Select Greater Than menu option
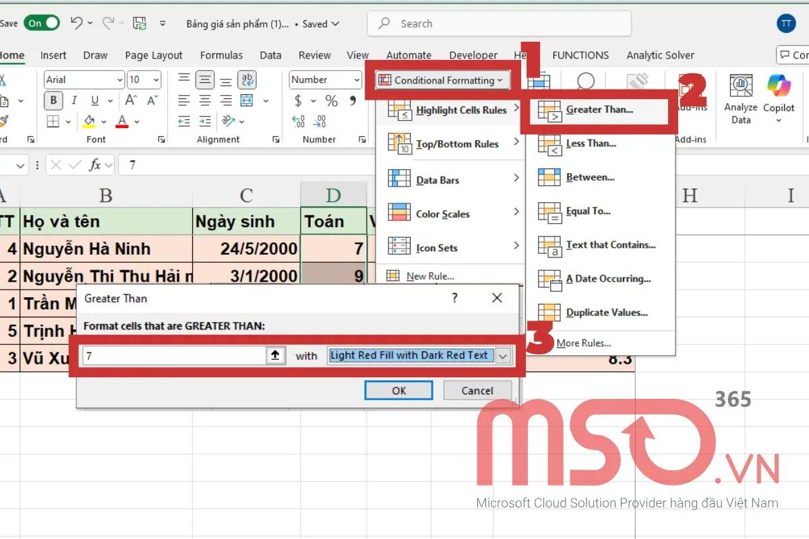Viewport: 809px width, 539px height. point(599,110)
